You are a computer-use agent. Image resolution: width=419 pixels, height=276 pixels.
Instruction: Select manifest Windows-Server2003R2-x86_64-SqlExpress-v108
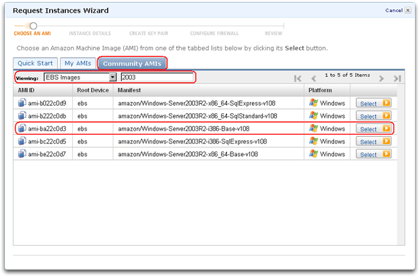(x=197, y=103)
